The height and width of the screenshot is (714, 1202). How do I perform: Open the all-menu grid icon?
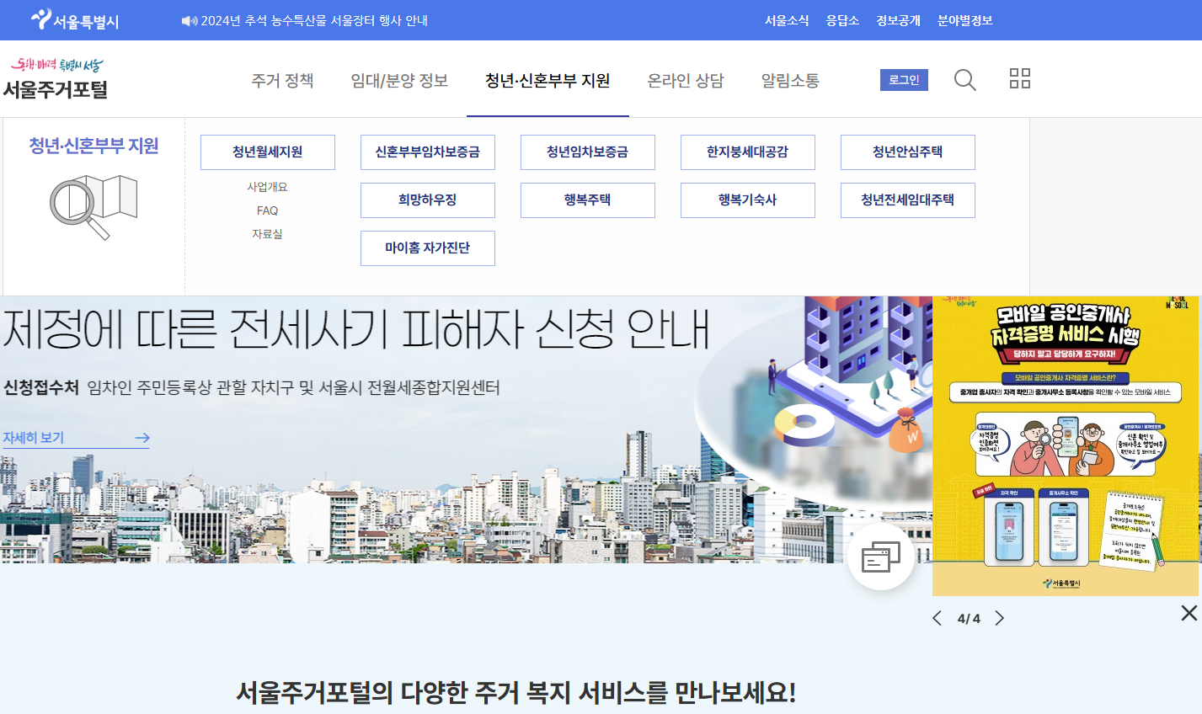(1020, 77)
